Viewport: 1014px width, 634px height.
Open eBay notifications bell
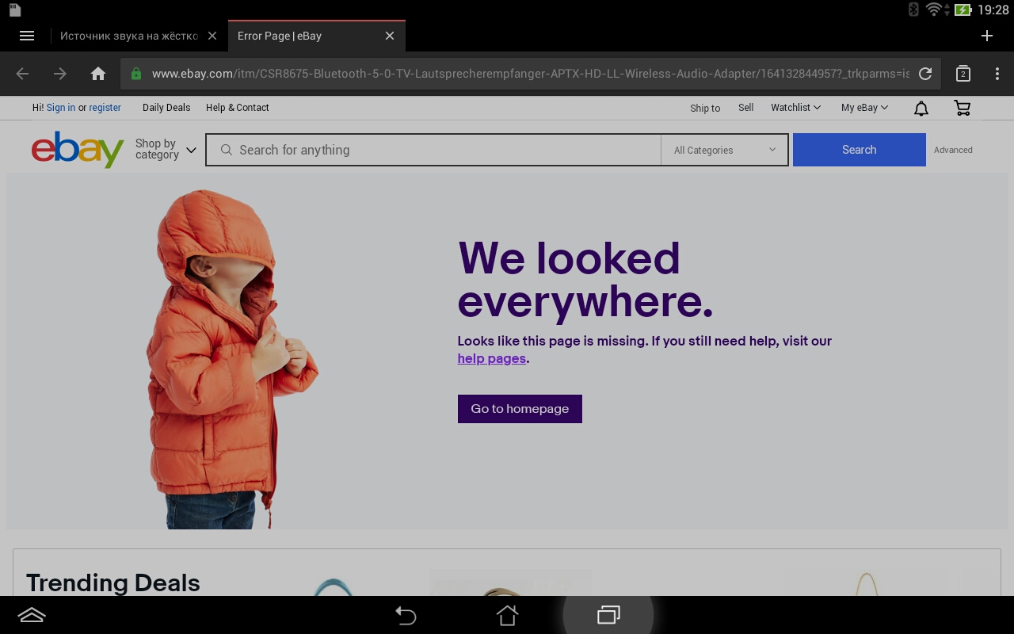(921, 109)
